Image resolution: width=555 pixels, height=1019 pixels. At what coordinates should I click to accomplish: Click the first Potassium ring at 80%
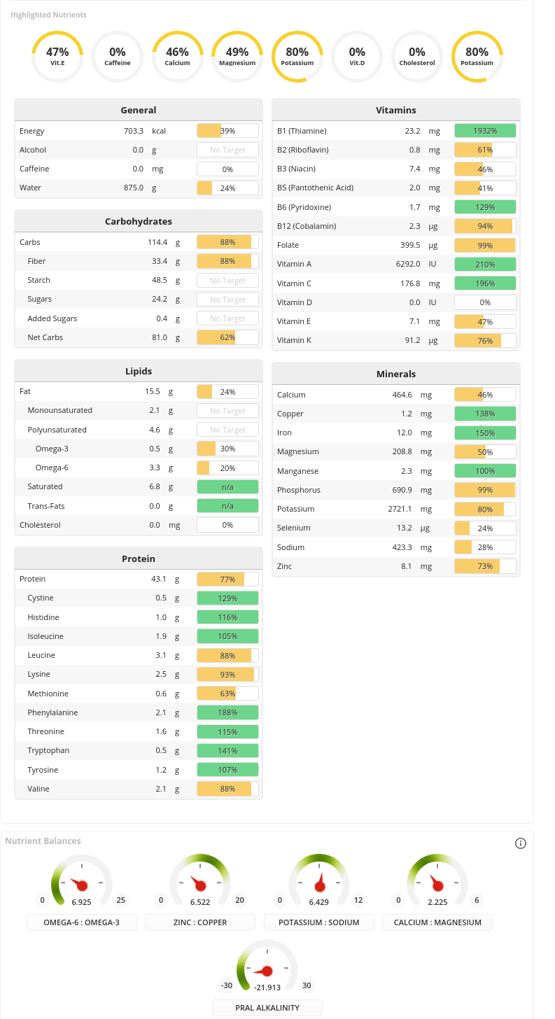click(x=297, y=56)
